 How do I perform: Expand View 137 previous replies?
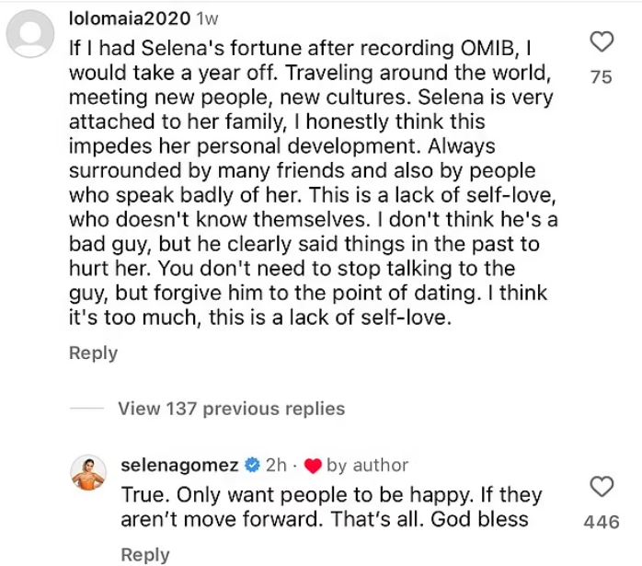tap(231, 409)
